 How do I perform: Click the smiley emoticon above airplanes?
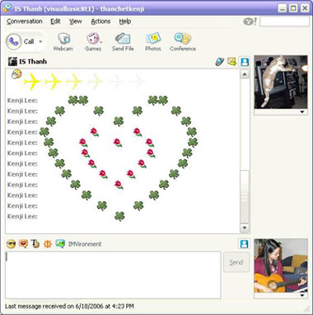(16, 73)
